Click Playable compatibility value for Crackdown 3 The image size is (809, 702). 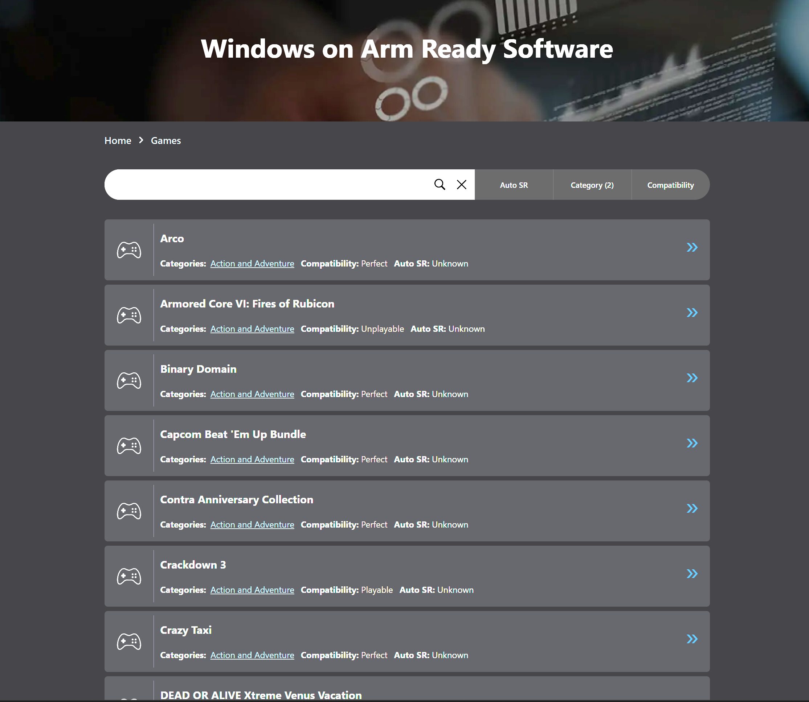tap(377, 590)
